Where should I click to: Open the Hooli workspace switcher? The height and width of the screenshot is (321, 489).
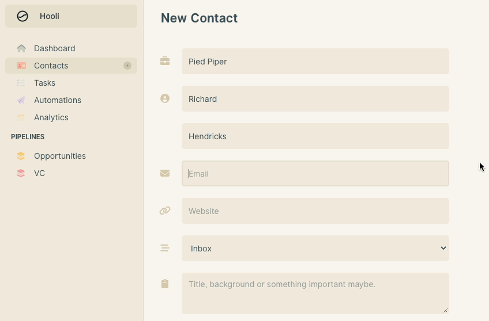coord(71,16)
